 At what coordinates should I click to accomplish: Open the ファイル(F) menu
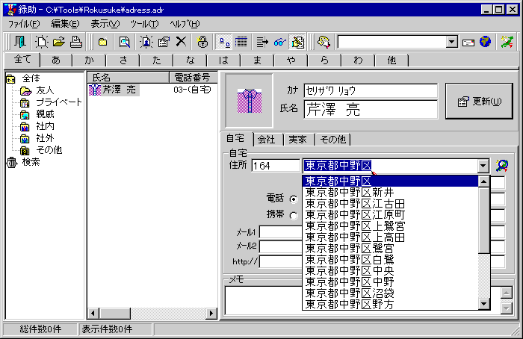pos(24,24)
